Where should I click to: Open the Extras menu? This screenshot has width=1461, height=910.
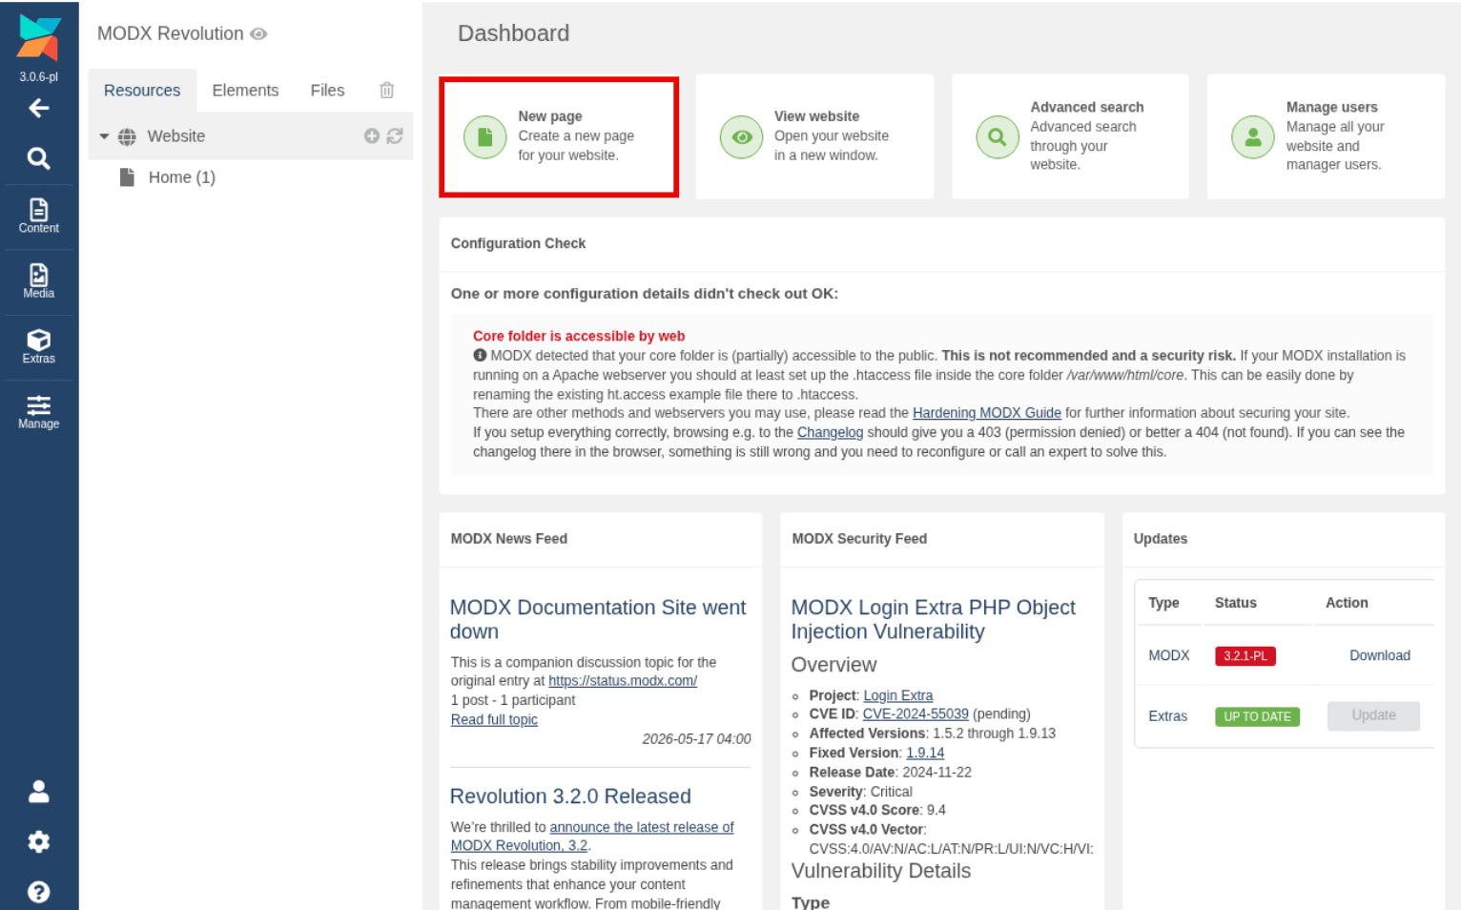click(39, 347)
